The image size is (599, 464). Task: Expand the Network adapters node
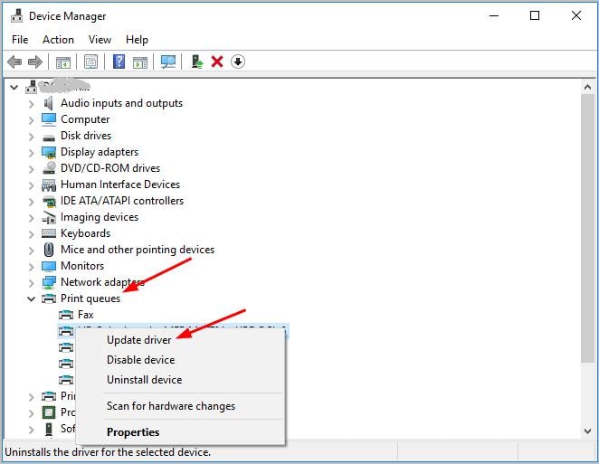coord(32,283)
